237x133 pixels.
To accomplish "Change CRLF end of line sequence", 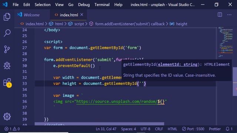I will [159, 129].
